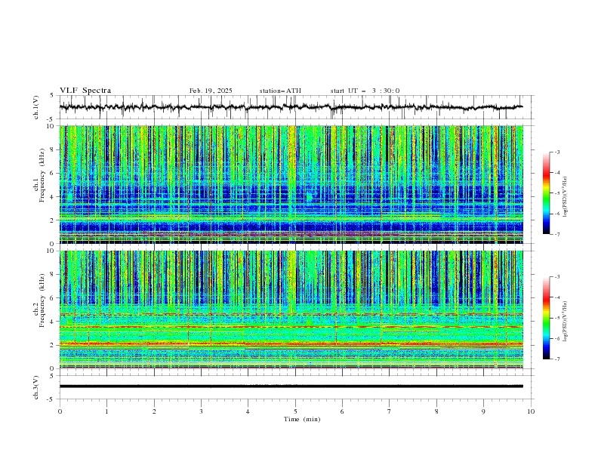
Task: Click the ch.1 voltage waveform trace panel
Action: (x=296, y=107)
